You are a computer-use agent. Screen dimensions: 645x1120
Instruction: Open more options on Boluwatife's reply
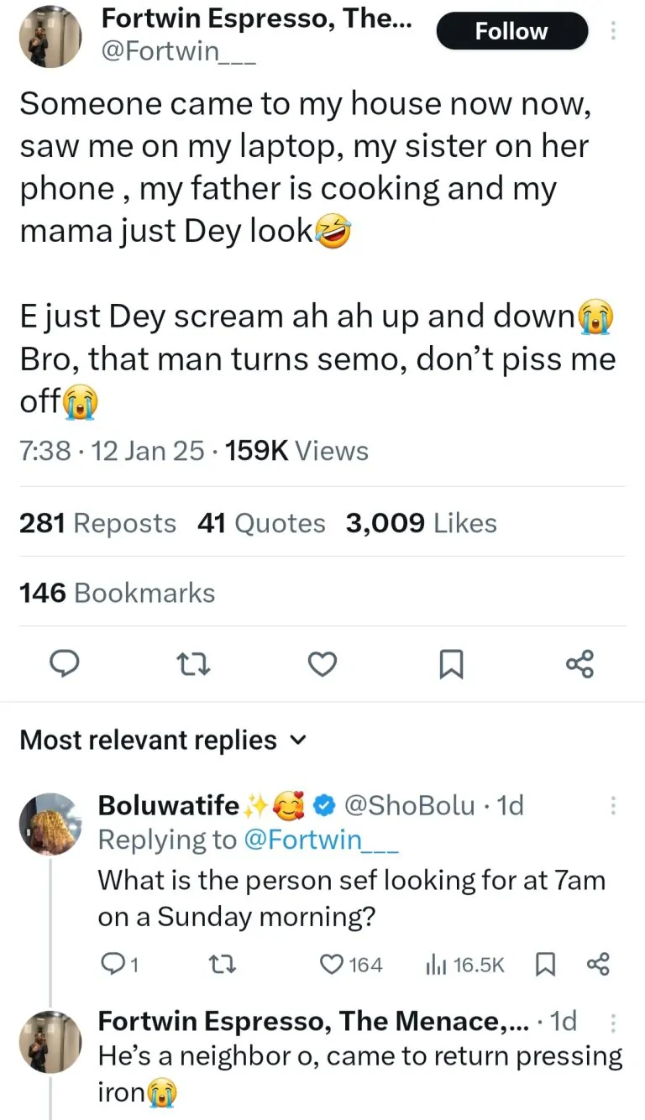614,806
